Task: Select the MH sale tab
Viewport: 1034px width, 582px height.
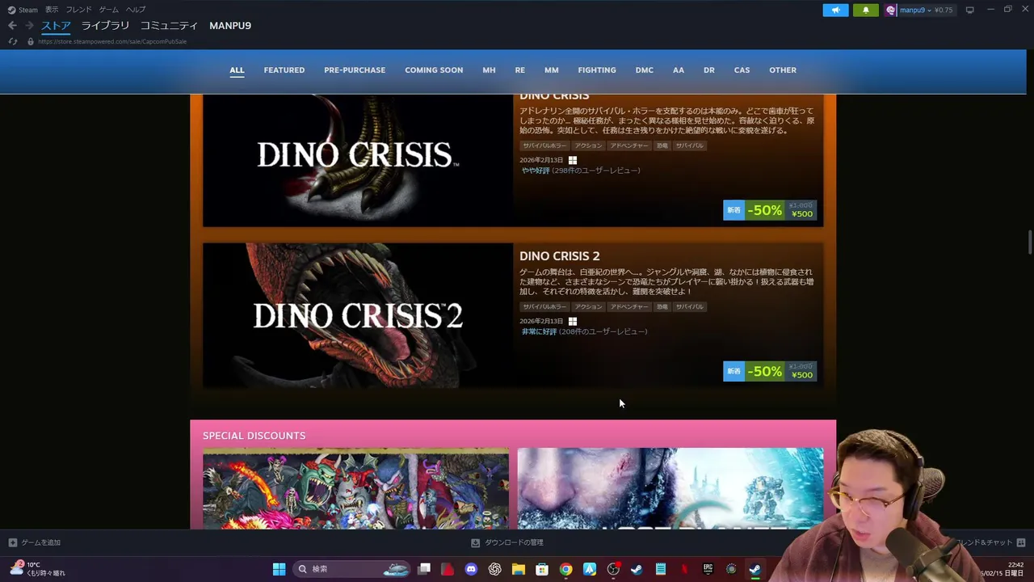Action: [x=489, y=70]
